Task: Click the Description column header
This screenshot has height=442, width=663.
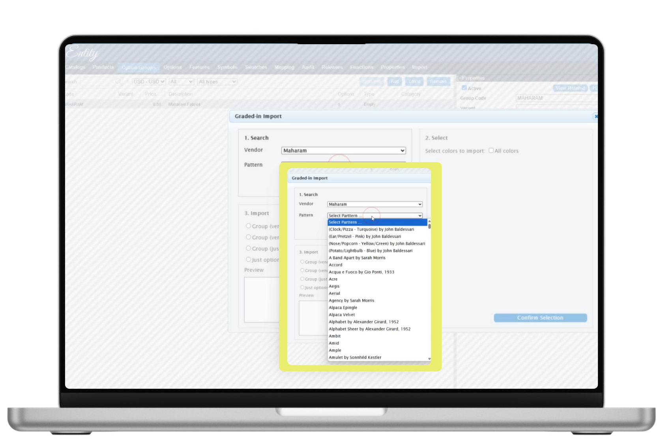Action: click(x=180, y=94)
